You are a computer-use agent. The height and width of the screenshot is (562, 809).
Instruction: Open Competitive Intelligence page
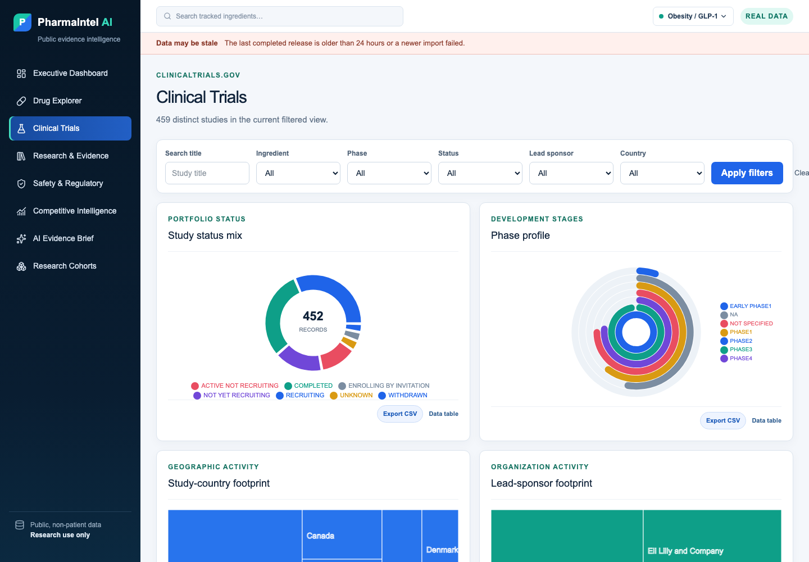(x=70, y=211)
